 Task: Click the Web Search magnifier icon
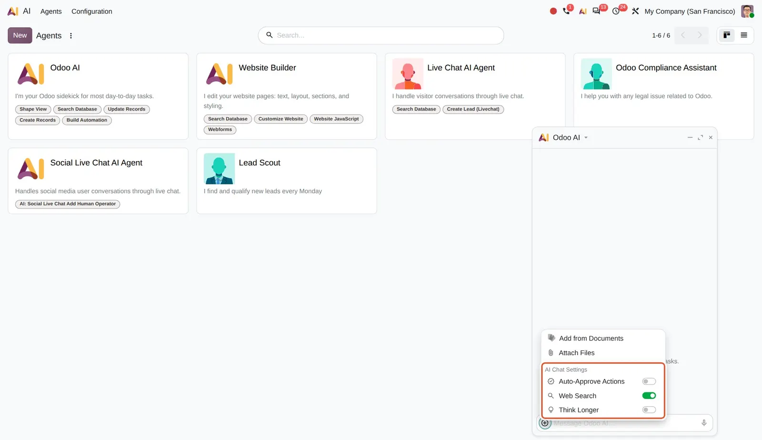[x=551, y=396]
